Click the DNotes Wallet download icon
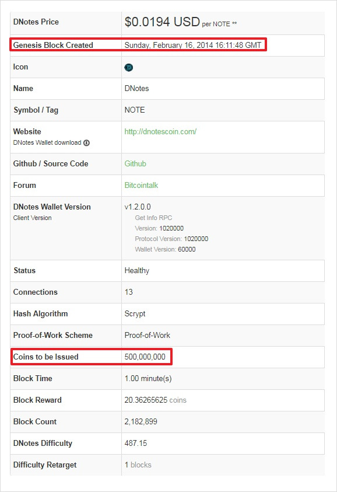 [86, 143]
